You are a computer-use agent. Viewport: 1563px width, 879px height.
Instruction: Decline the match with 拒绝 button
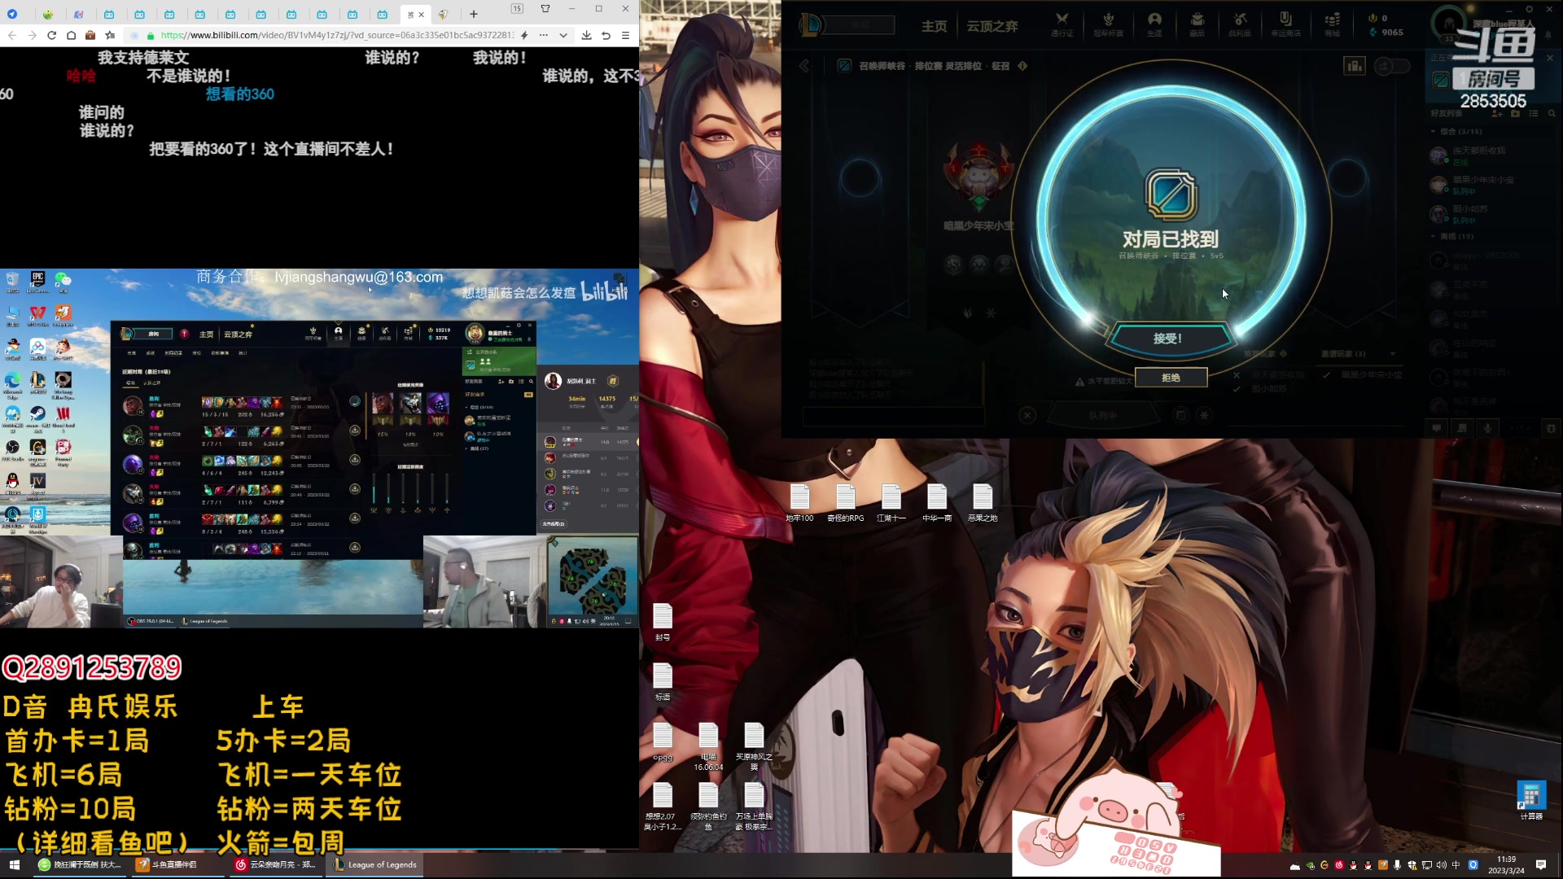coord(1171,378)
